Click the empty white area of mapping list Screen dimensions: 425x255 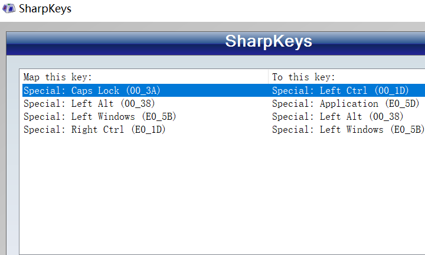coord(223,195)
